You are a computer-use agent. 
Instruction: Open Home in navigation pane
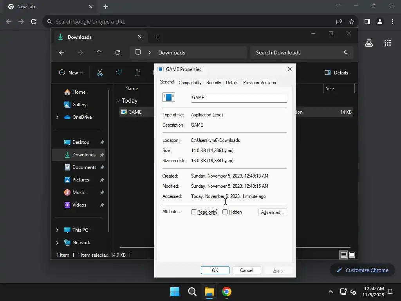[79, 92]
